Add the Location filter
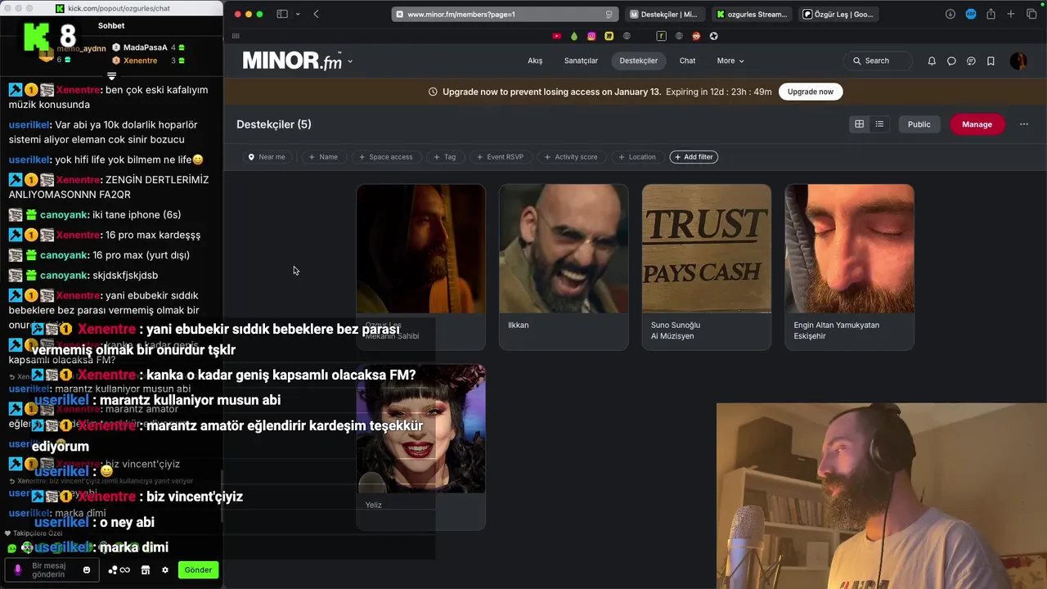This screenshot has height=589, width=1047. (x=636, y=157)
